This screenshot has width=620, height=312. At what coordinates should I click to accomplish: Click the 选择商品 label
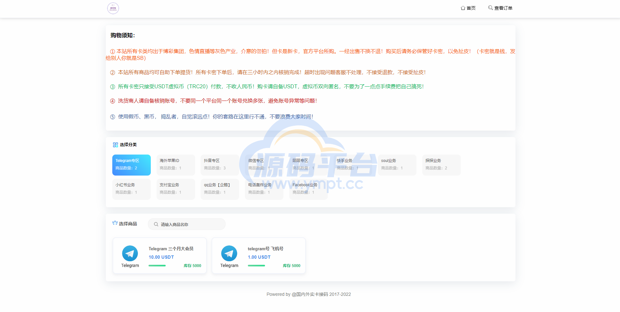pyautogui.click(x=128, y=224)
